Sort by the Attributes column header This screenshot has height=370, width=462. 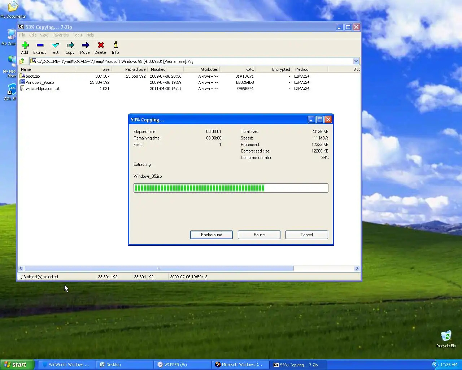(x=201, y=69)
